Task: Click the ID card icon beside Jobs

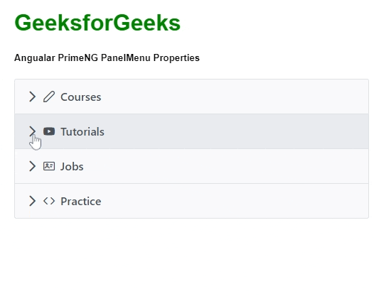Action: [49, 166]
